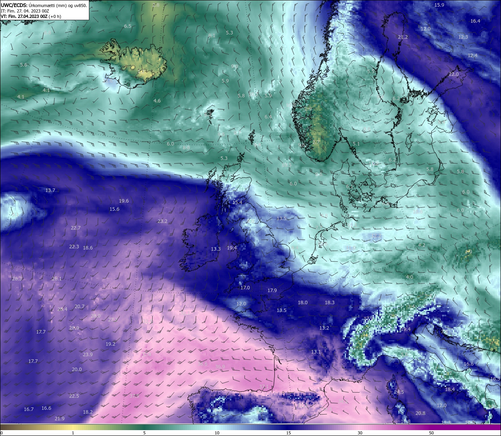Click the 'UWC/ECDS: Úrkomumætti (mm) og uv850.' title
The height and width of the screenshot is (436, 501).
pos(44,5)
